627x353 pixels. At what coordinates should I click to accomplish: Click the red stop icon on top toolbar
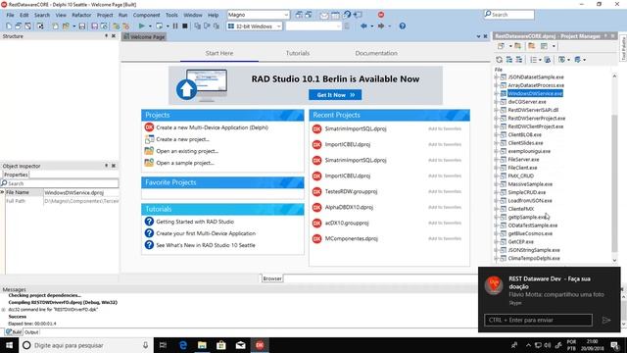pyautogui.click(x=381, y=15)
